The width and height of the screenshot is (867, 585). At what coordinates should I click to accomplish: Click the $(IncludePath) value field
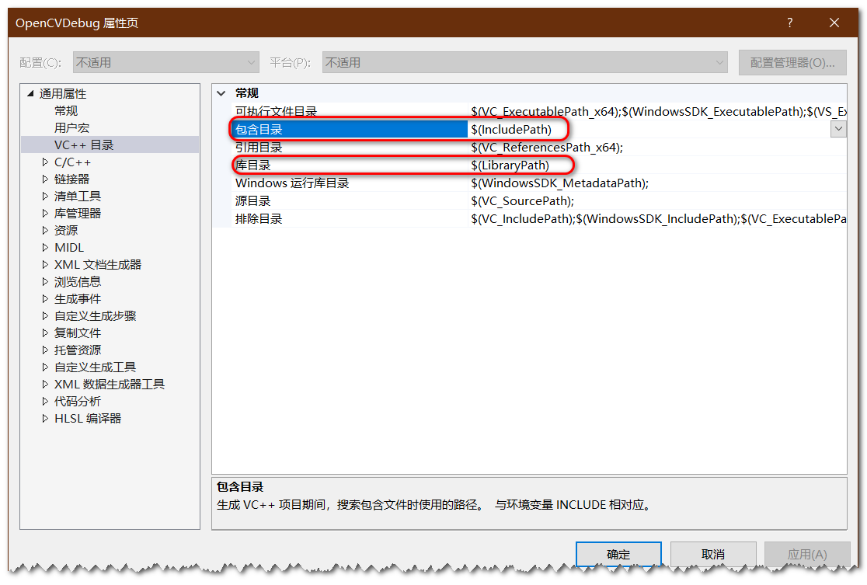(649, 130)
